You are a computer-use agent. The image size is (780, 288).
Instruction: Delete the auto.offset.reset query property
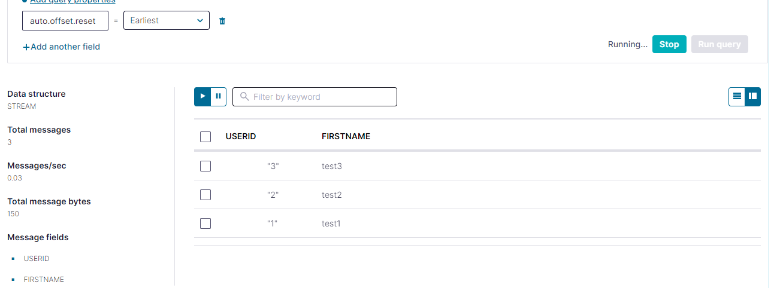coord(222,21)
